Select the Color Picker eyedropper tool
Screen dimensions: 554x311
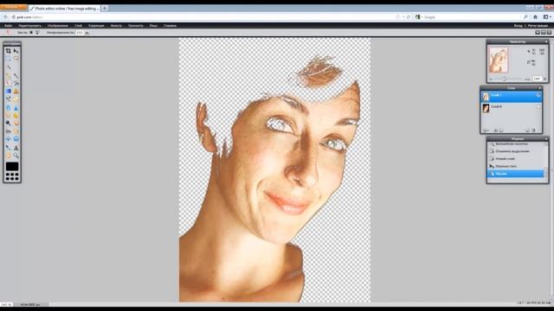tap(8, 148)
